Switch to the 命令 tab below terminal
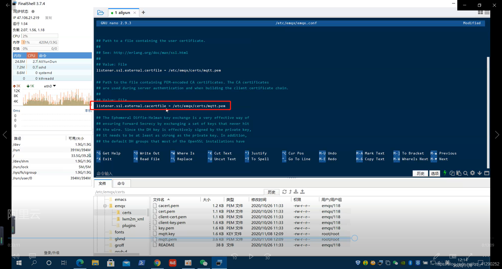 pos(121,184)
